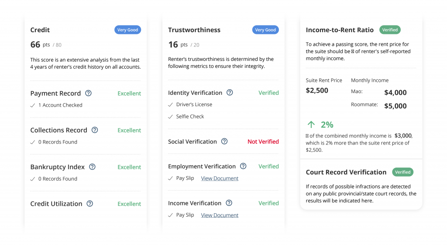Image resolution: width=447 pixels, height=245 pixels.
Task: Open the Payment Record help icon
Action: click(88, 93)
